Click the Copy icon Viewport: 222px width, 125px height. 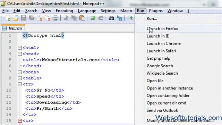point(74,18)
